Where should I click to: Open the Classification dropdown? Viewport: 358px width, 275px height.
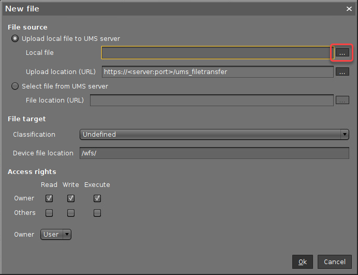[214, 135]
